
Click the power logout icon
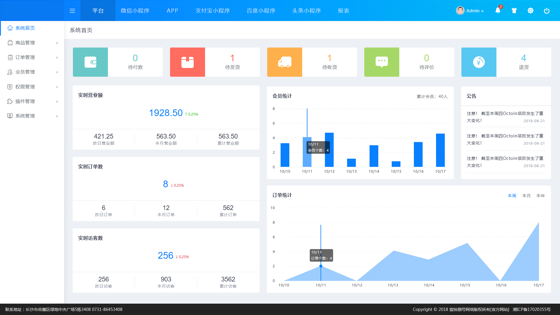point(547,11)
